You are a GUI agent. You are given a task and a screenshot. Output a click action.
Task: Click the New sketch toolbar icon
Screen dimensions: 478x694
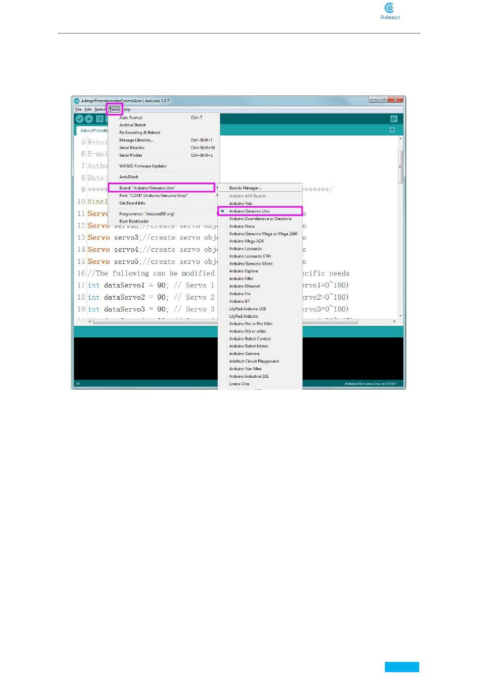(100, 119)
